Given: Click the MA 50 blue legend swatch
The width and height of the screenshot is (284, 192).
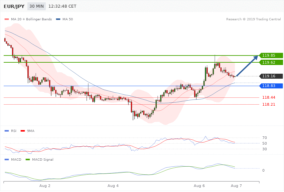Looking at the screenshot, I should (58, 19).
